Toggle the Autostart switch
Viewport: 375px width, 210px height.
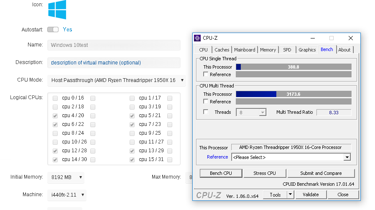click(x=53, y=29)
